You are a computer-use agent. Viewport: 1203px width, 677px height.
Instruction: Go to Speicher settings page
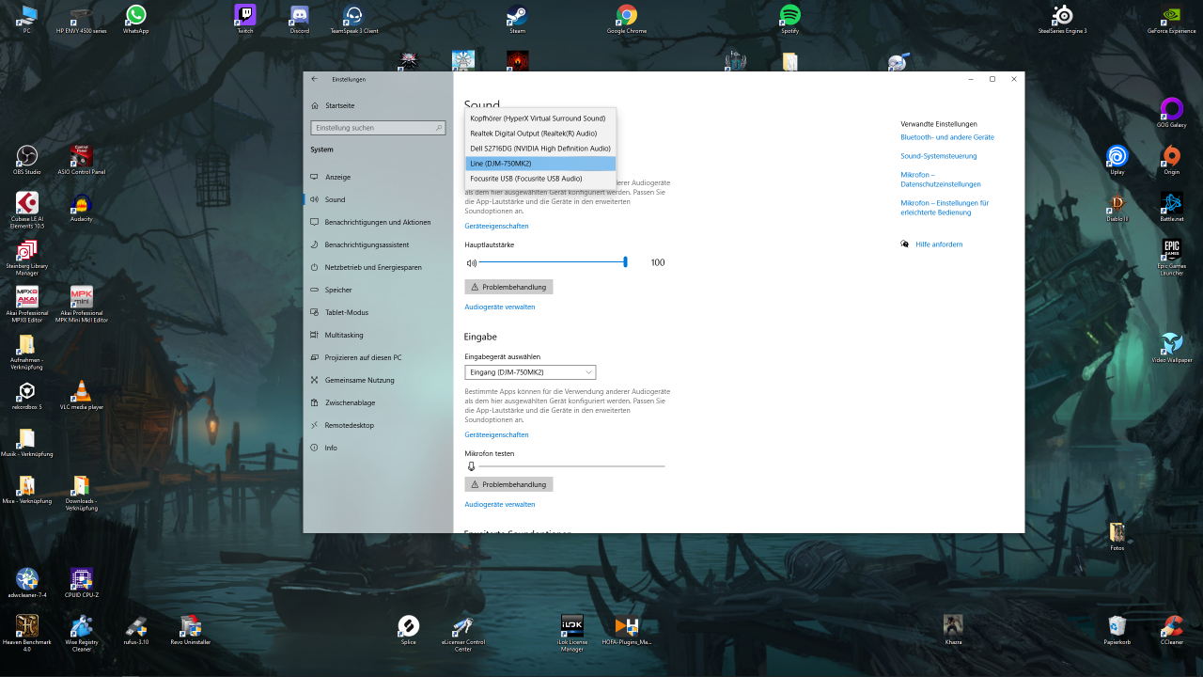(378, 290)
